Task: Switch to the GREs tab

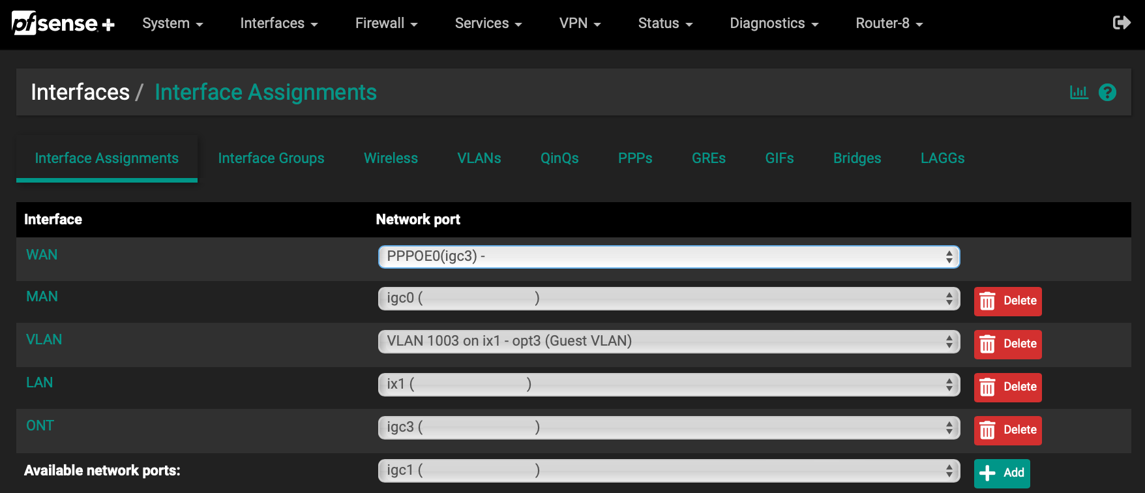Action: [709, 158]
